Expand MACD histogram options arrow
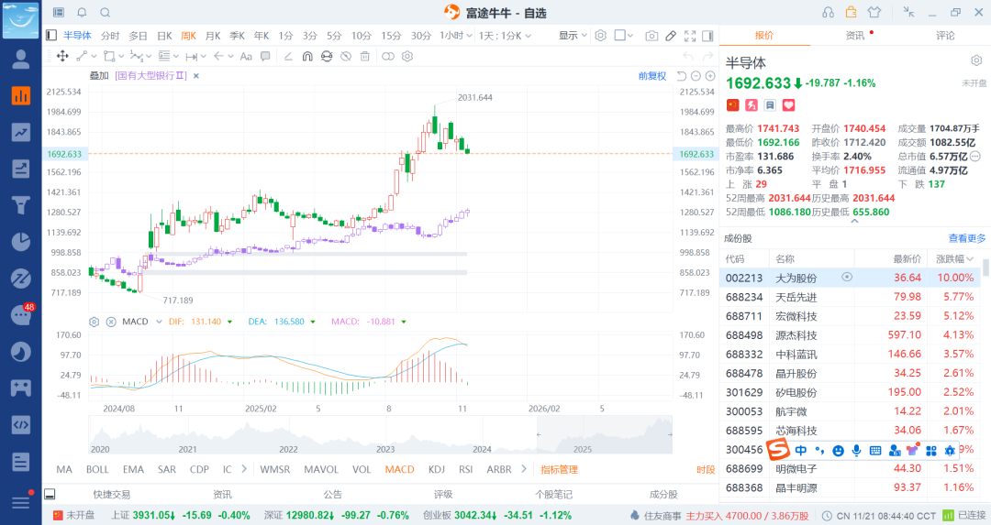 (x=403, y=322)
